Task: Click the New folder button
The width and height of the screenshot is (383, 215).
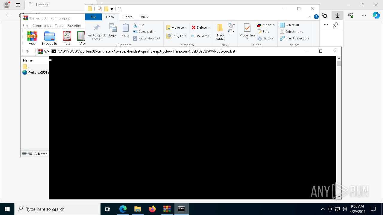Action: pyautogui.click(x=220, y=32)
